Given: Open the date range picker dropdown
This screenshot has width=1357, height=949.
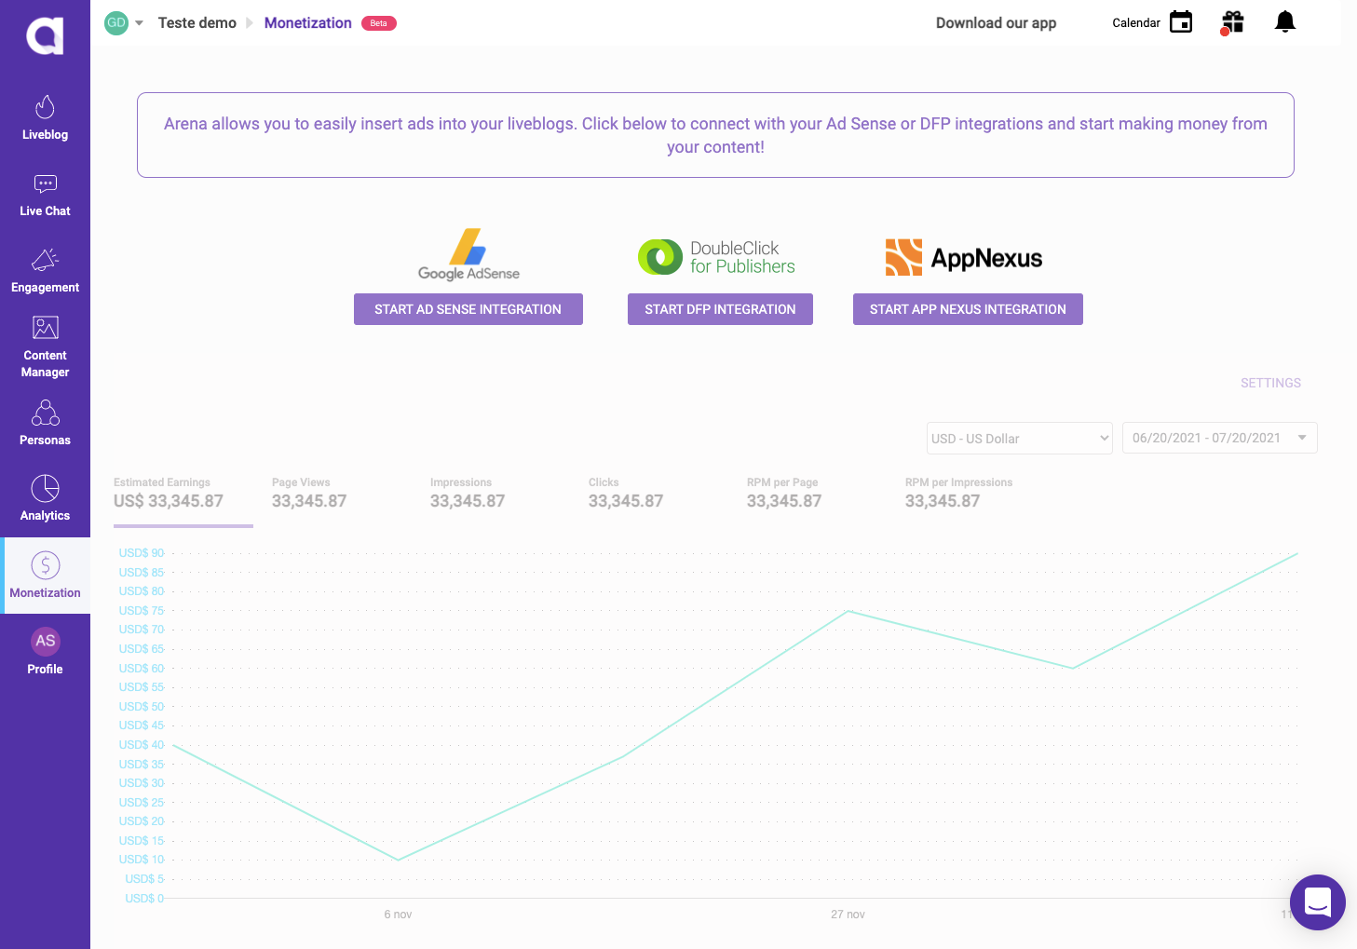Looking at the screenshot, I should pos(1219,438).
